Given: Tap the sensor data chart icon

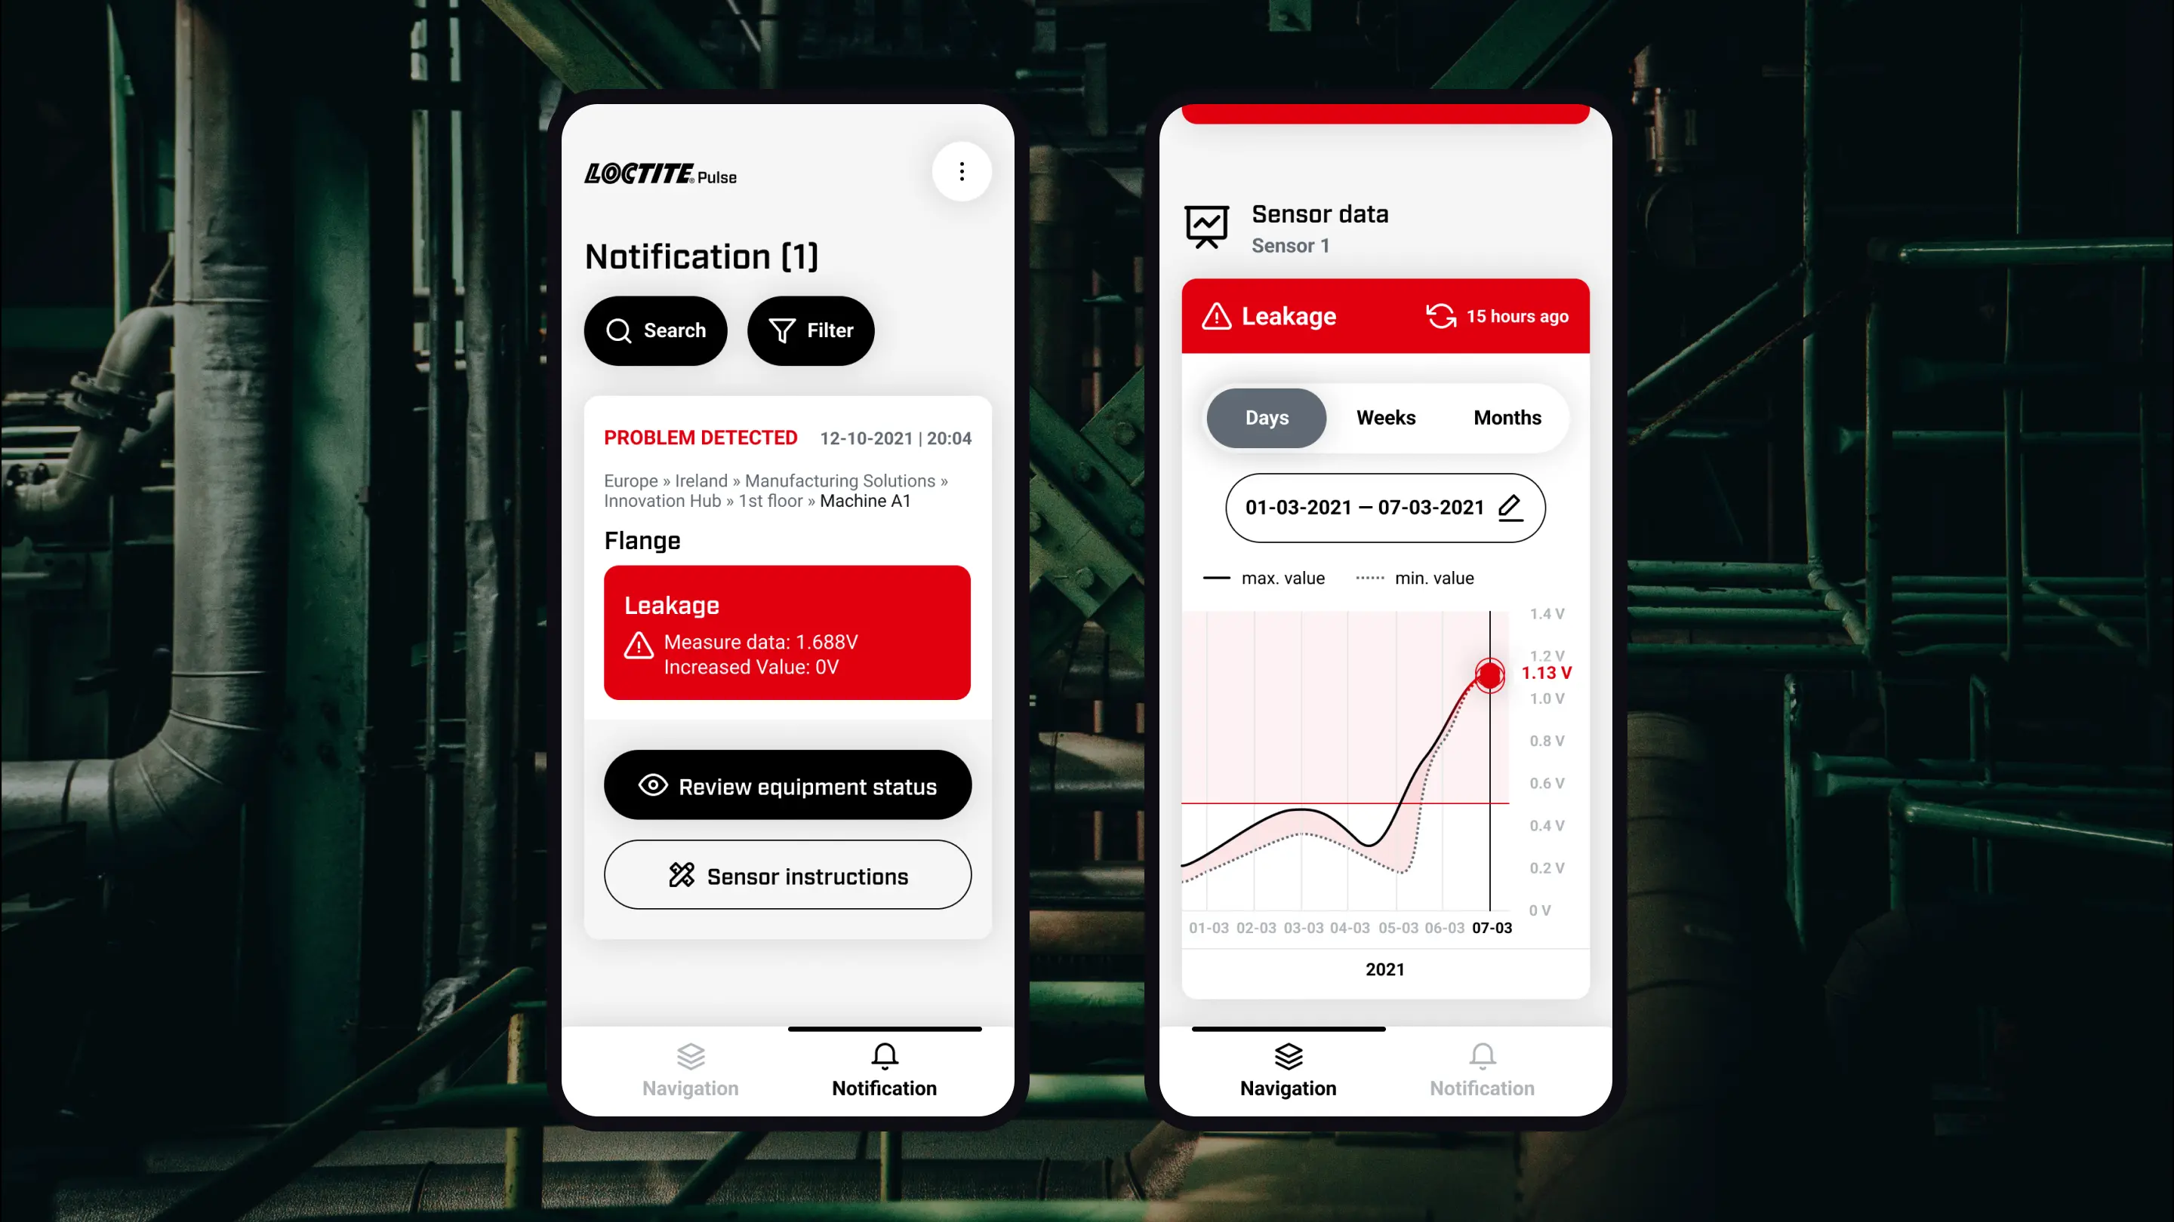Looking at the screenshot, I should [1206, 227].
